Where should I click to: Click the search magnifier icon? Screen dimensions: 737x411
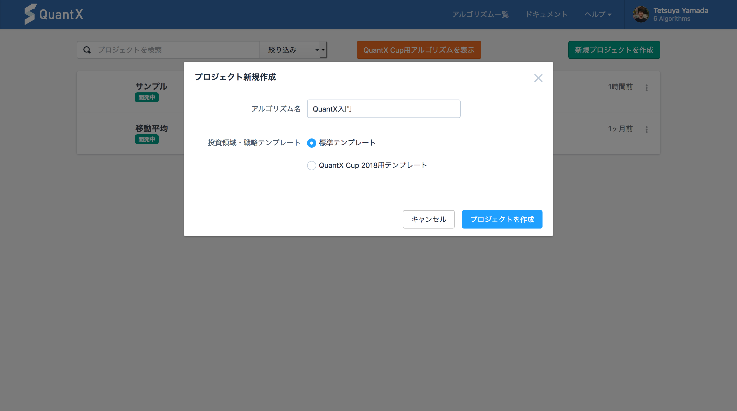[x=87, y=50]
